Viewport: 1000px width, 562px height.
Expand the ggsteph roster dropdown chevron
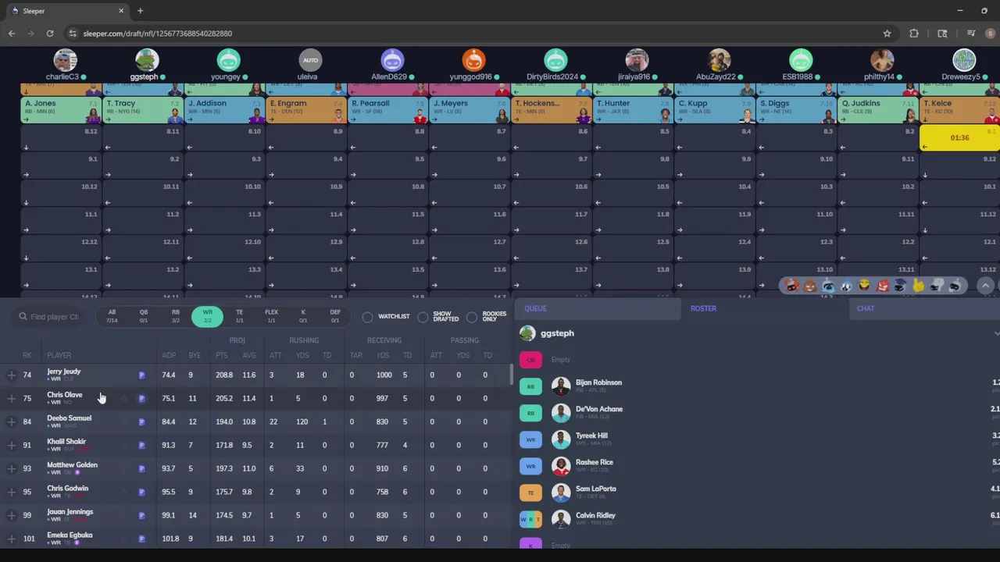(996, 333)
